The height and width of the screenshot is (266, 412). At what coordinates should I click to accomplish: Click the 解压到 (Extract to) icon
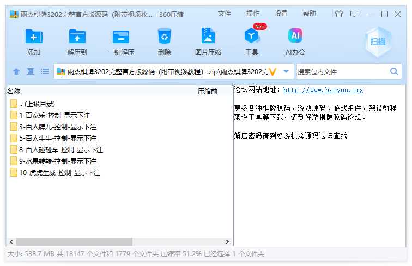pyautogui.click(x=77, y=37)
